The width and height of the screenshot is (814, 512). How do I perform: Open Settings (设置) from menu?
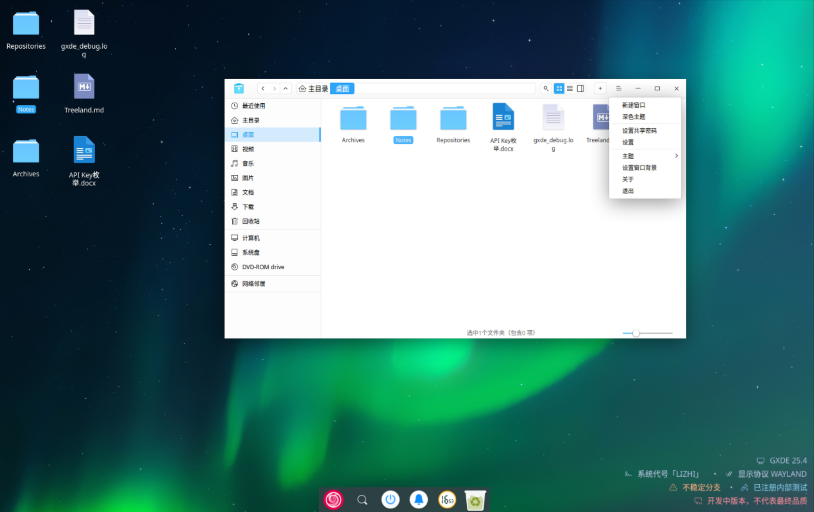[x=645, y=142]
